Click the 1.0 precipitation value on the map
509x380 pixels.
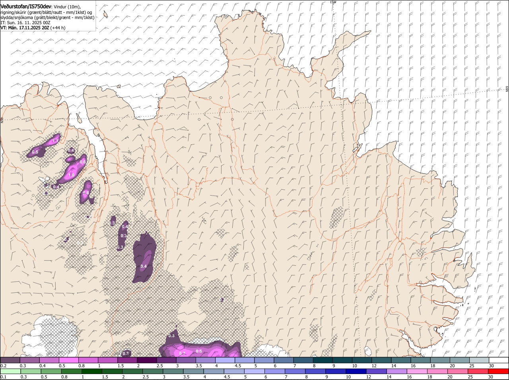coord(72,175)
